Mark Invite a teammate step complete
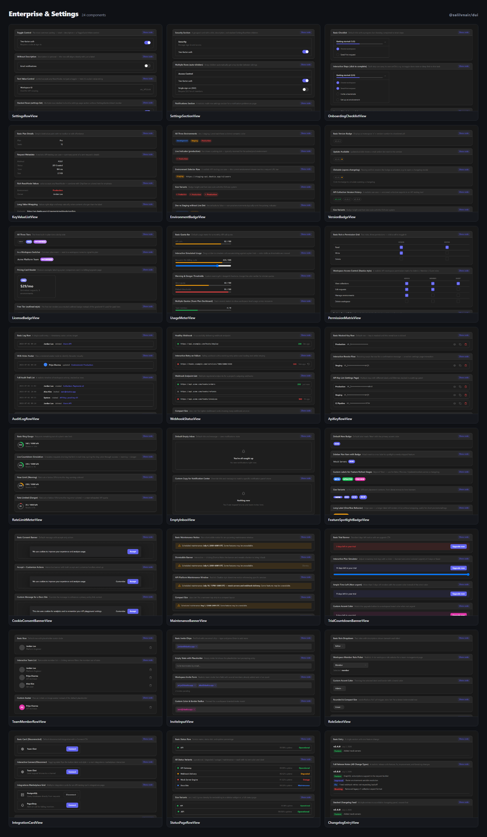This screenshot has width=487, height=837. click(x=338, y=94)
